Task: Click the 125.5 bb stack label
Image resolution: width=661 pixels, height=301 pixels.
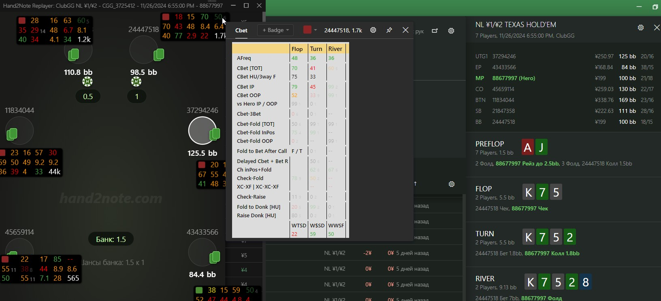Action: pos(202,153)
